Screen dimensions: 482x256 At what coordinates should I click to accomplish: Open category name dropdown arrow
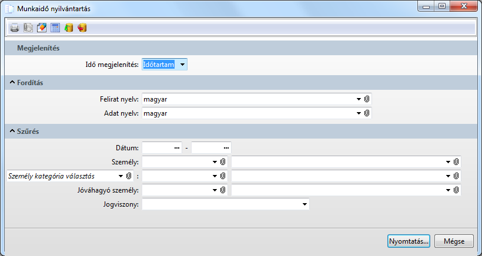(x=448, y=176)
